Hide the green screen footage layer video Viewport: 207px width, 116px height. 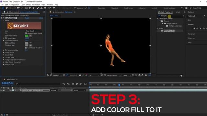[2, 91]
